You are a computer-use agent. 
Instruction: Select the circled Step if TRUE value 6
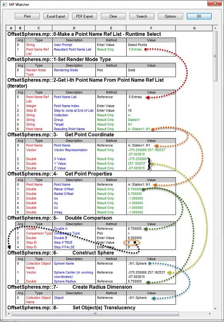pyautogui.click(x=129, y=243)
